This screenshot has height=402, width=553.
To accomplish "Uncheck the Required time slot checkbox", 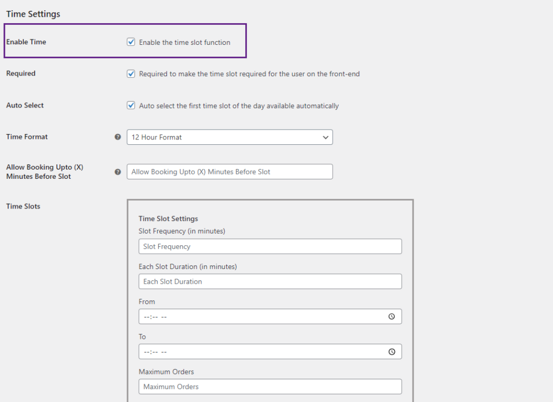I will pyautogui.click(x=131, y=74).
